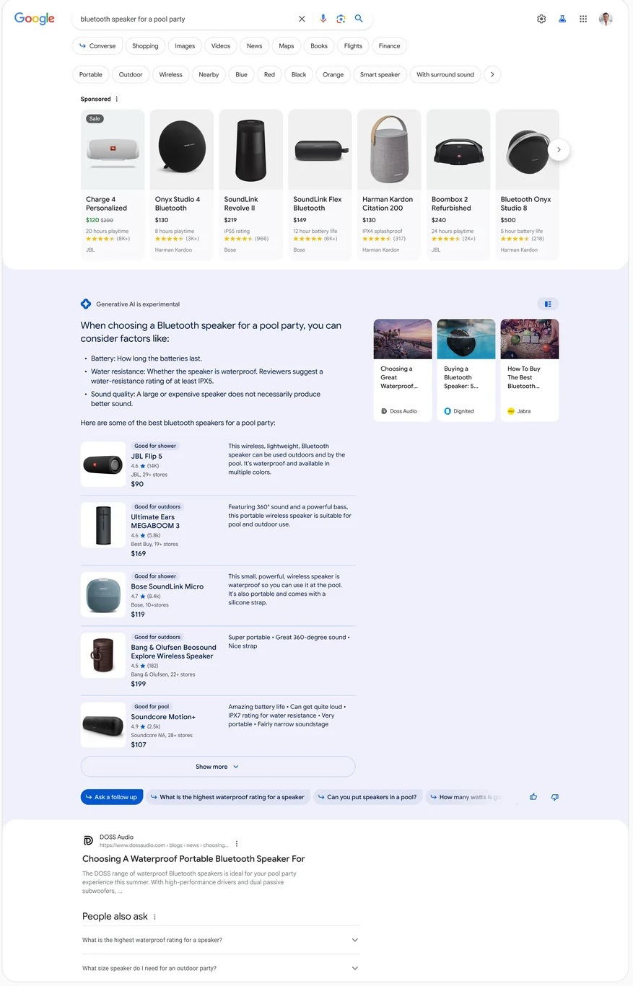Screen dimensions: 633x986
Task: Start voice search with the microphone icon
Action: (x=323, y=19)
